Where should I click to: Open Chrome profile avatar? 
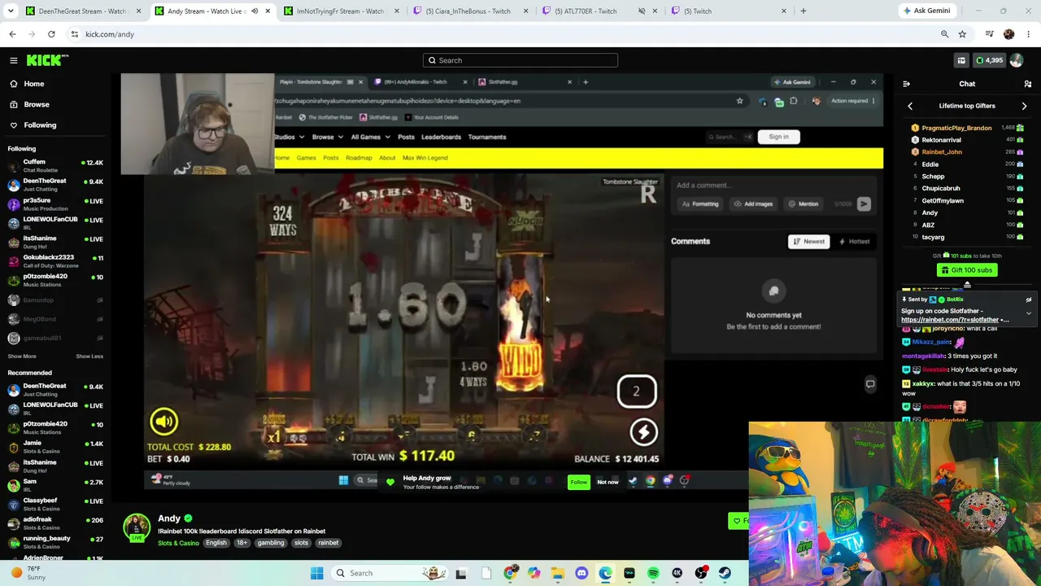(x=1009, y=34)
